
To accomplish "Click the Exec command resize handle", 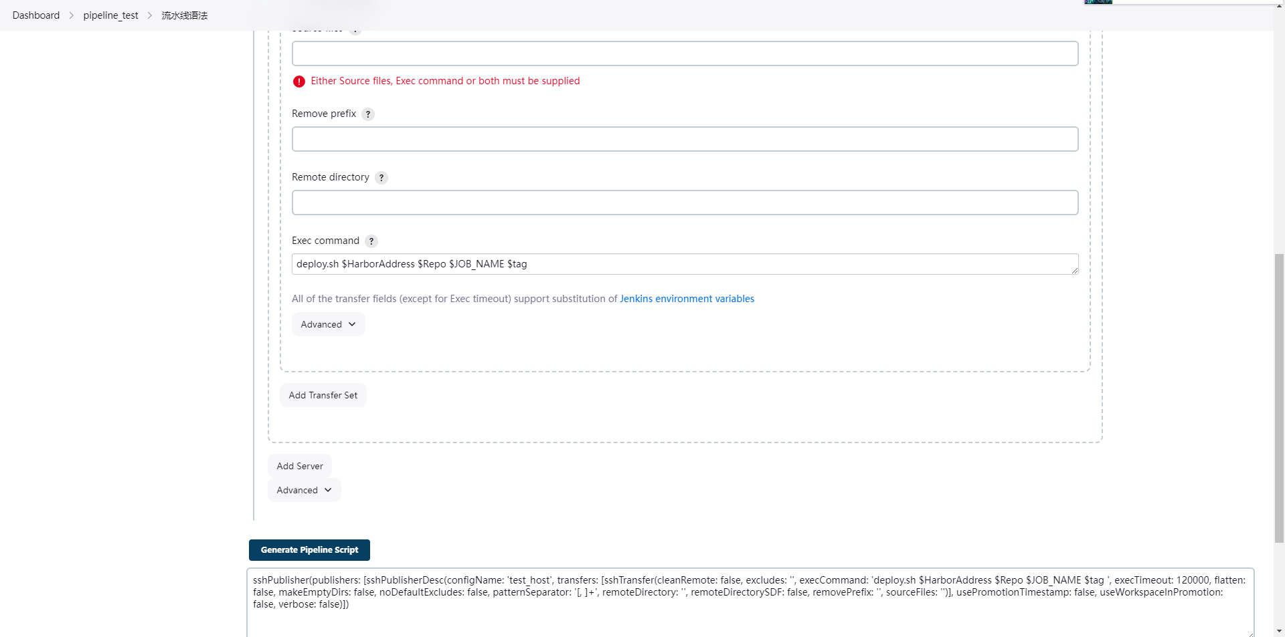I will 1074,270.
